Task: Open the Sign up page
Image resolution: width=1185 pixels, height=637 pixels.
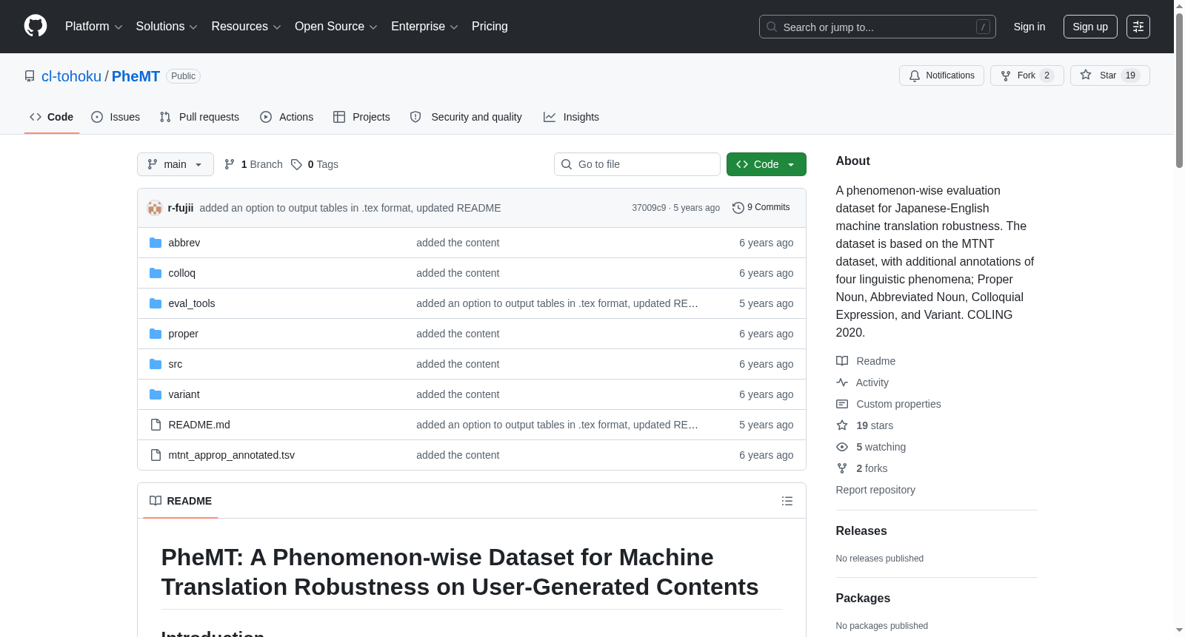Action: [x=1090, y=27]
